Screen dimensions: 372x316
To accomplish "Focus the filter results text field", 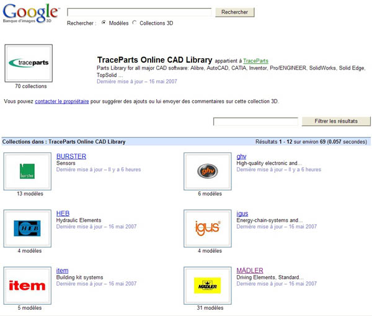I will point(255,121).
